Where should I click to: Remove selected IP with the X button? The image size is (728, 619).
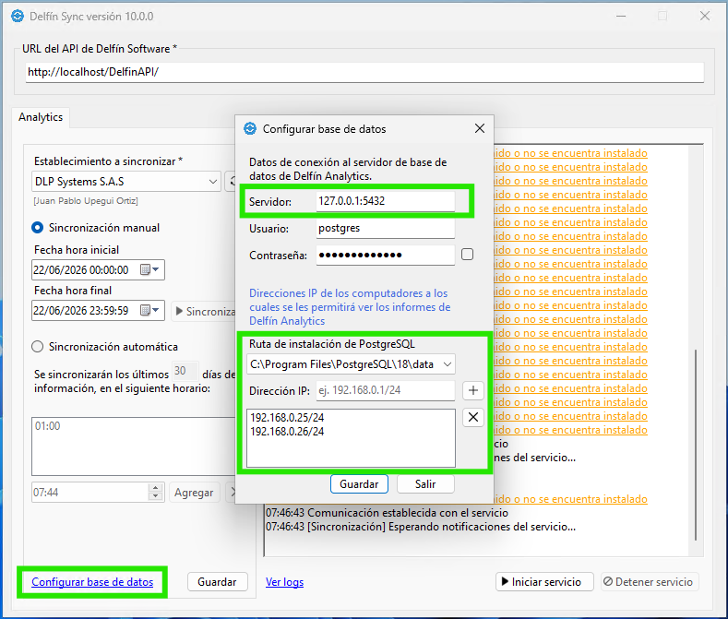point(473,417)
